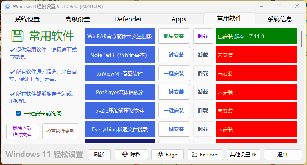The image size is (307, 165).
Task: Click the app icon in the title bar
Action: coord(8,7)
